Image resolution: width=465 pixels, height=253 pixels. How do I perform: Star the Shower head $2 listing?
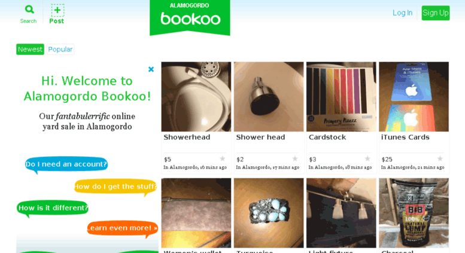295,158
